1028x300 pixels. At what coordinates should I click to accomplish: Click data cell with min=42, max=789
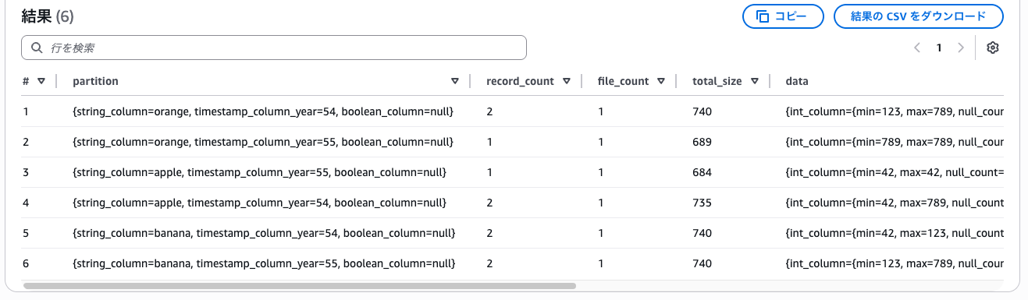(894, 203)
